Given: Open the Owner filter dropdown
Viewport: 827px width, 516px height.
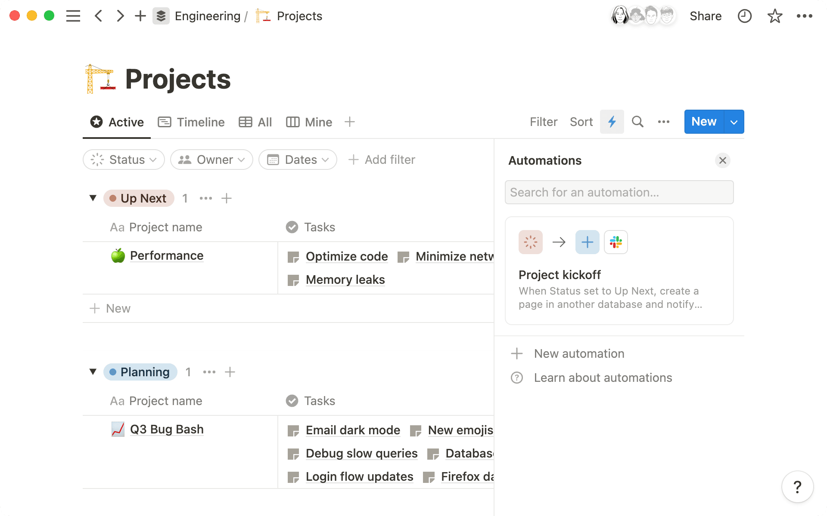Looking at the screenshot, I should tap(211, 160).
